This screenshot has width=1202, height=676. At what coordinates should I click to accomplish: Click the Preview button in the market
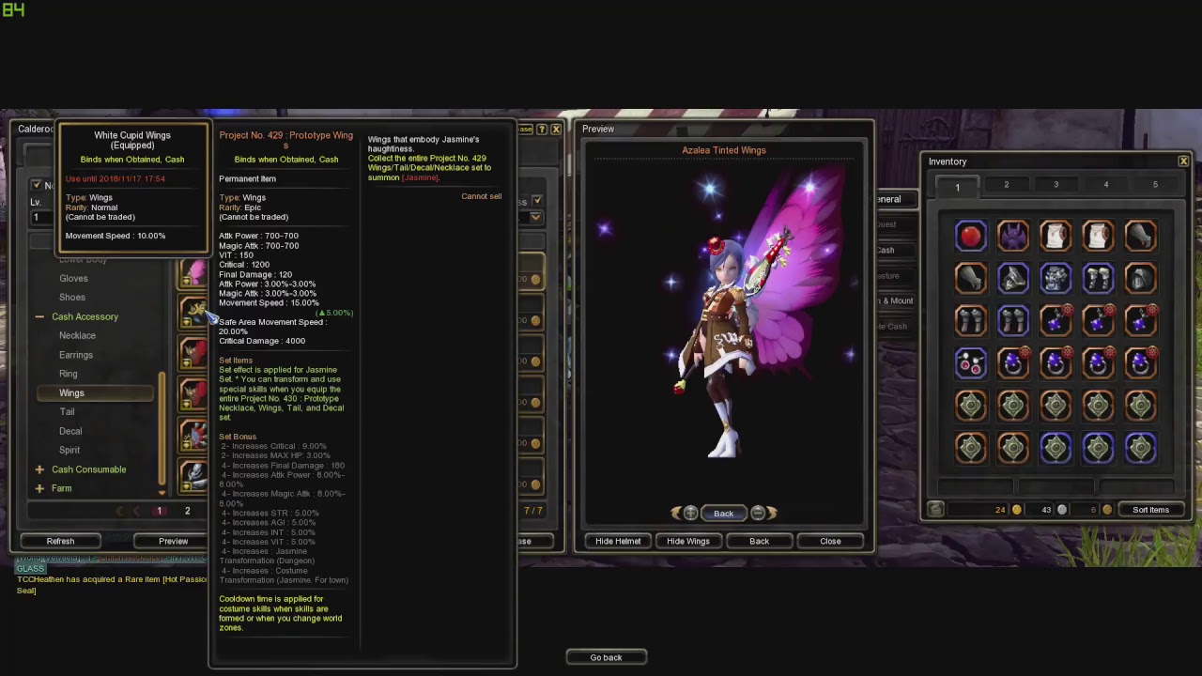pyautogui.click(x=173, y=541)
